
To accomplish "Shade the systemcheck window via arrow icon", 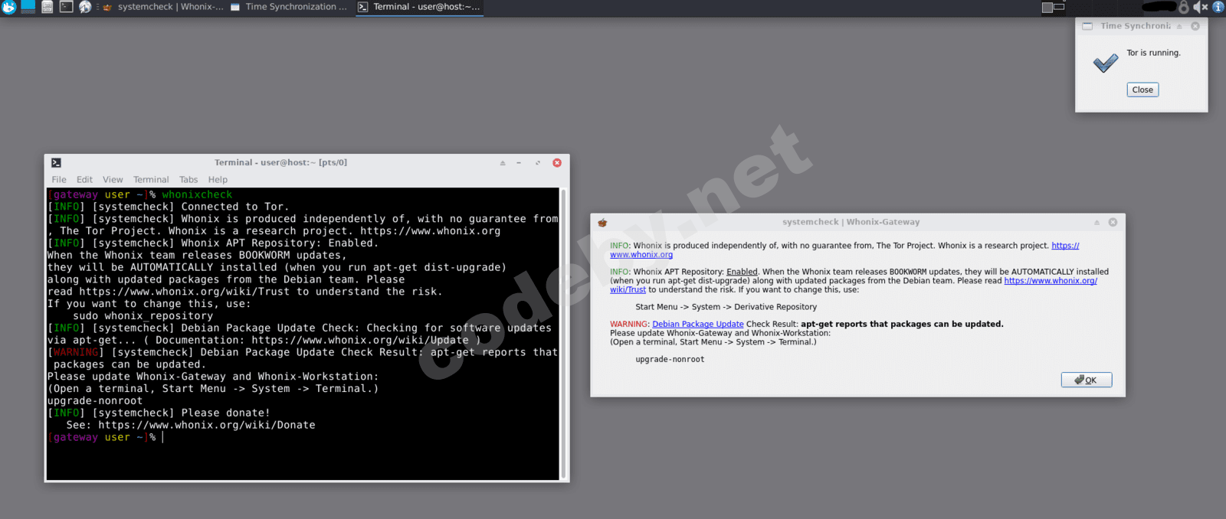I will click(1097, 223).
